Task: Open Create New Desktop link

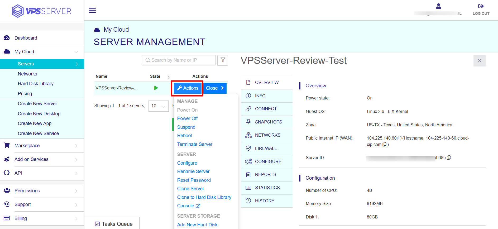Action: tap(39, 114)
